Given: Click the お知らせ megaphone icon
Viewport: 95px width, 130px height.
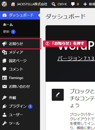Looking at the screenshot, I should [4, 44].
